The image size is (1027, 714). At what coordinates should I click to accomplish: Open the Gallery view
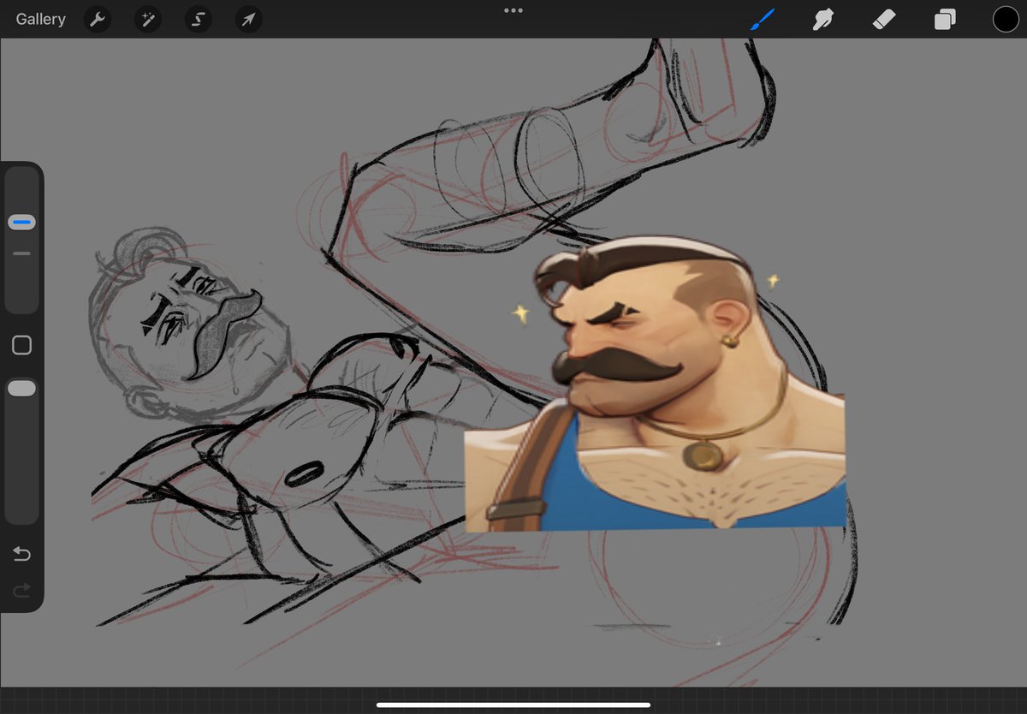[x=40, y=19]
